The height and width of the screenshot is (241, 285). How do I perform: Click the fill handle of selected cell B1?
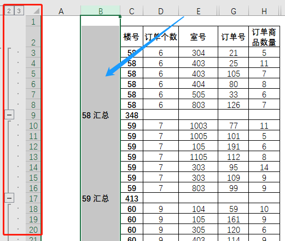click(x=120, y=16)
